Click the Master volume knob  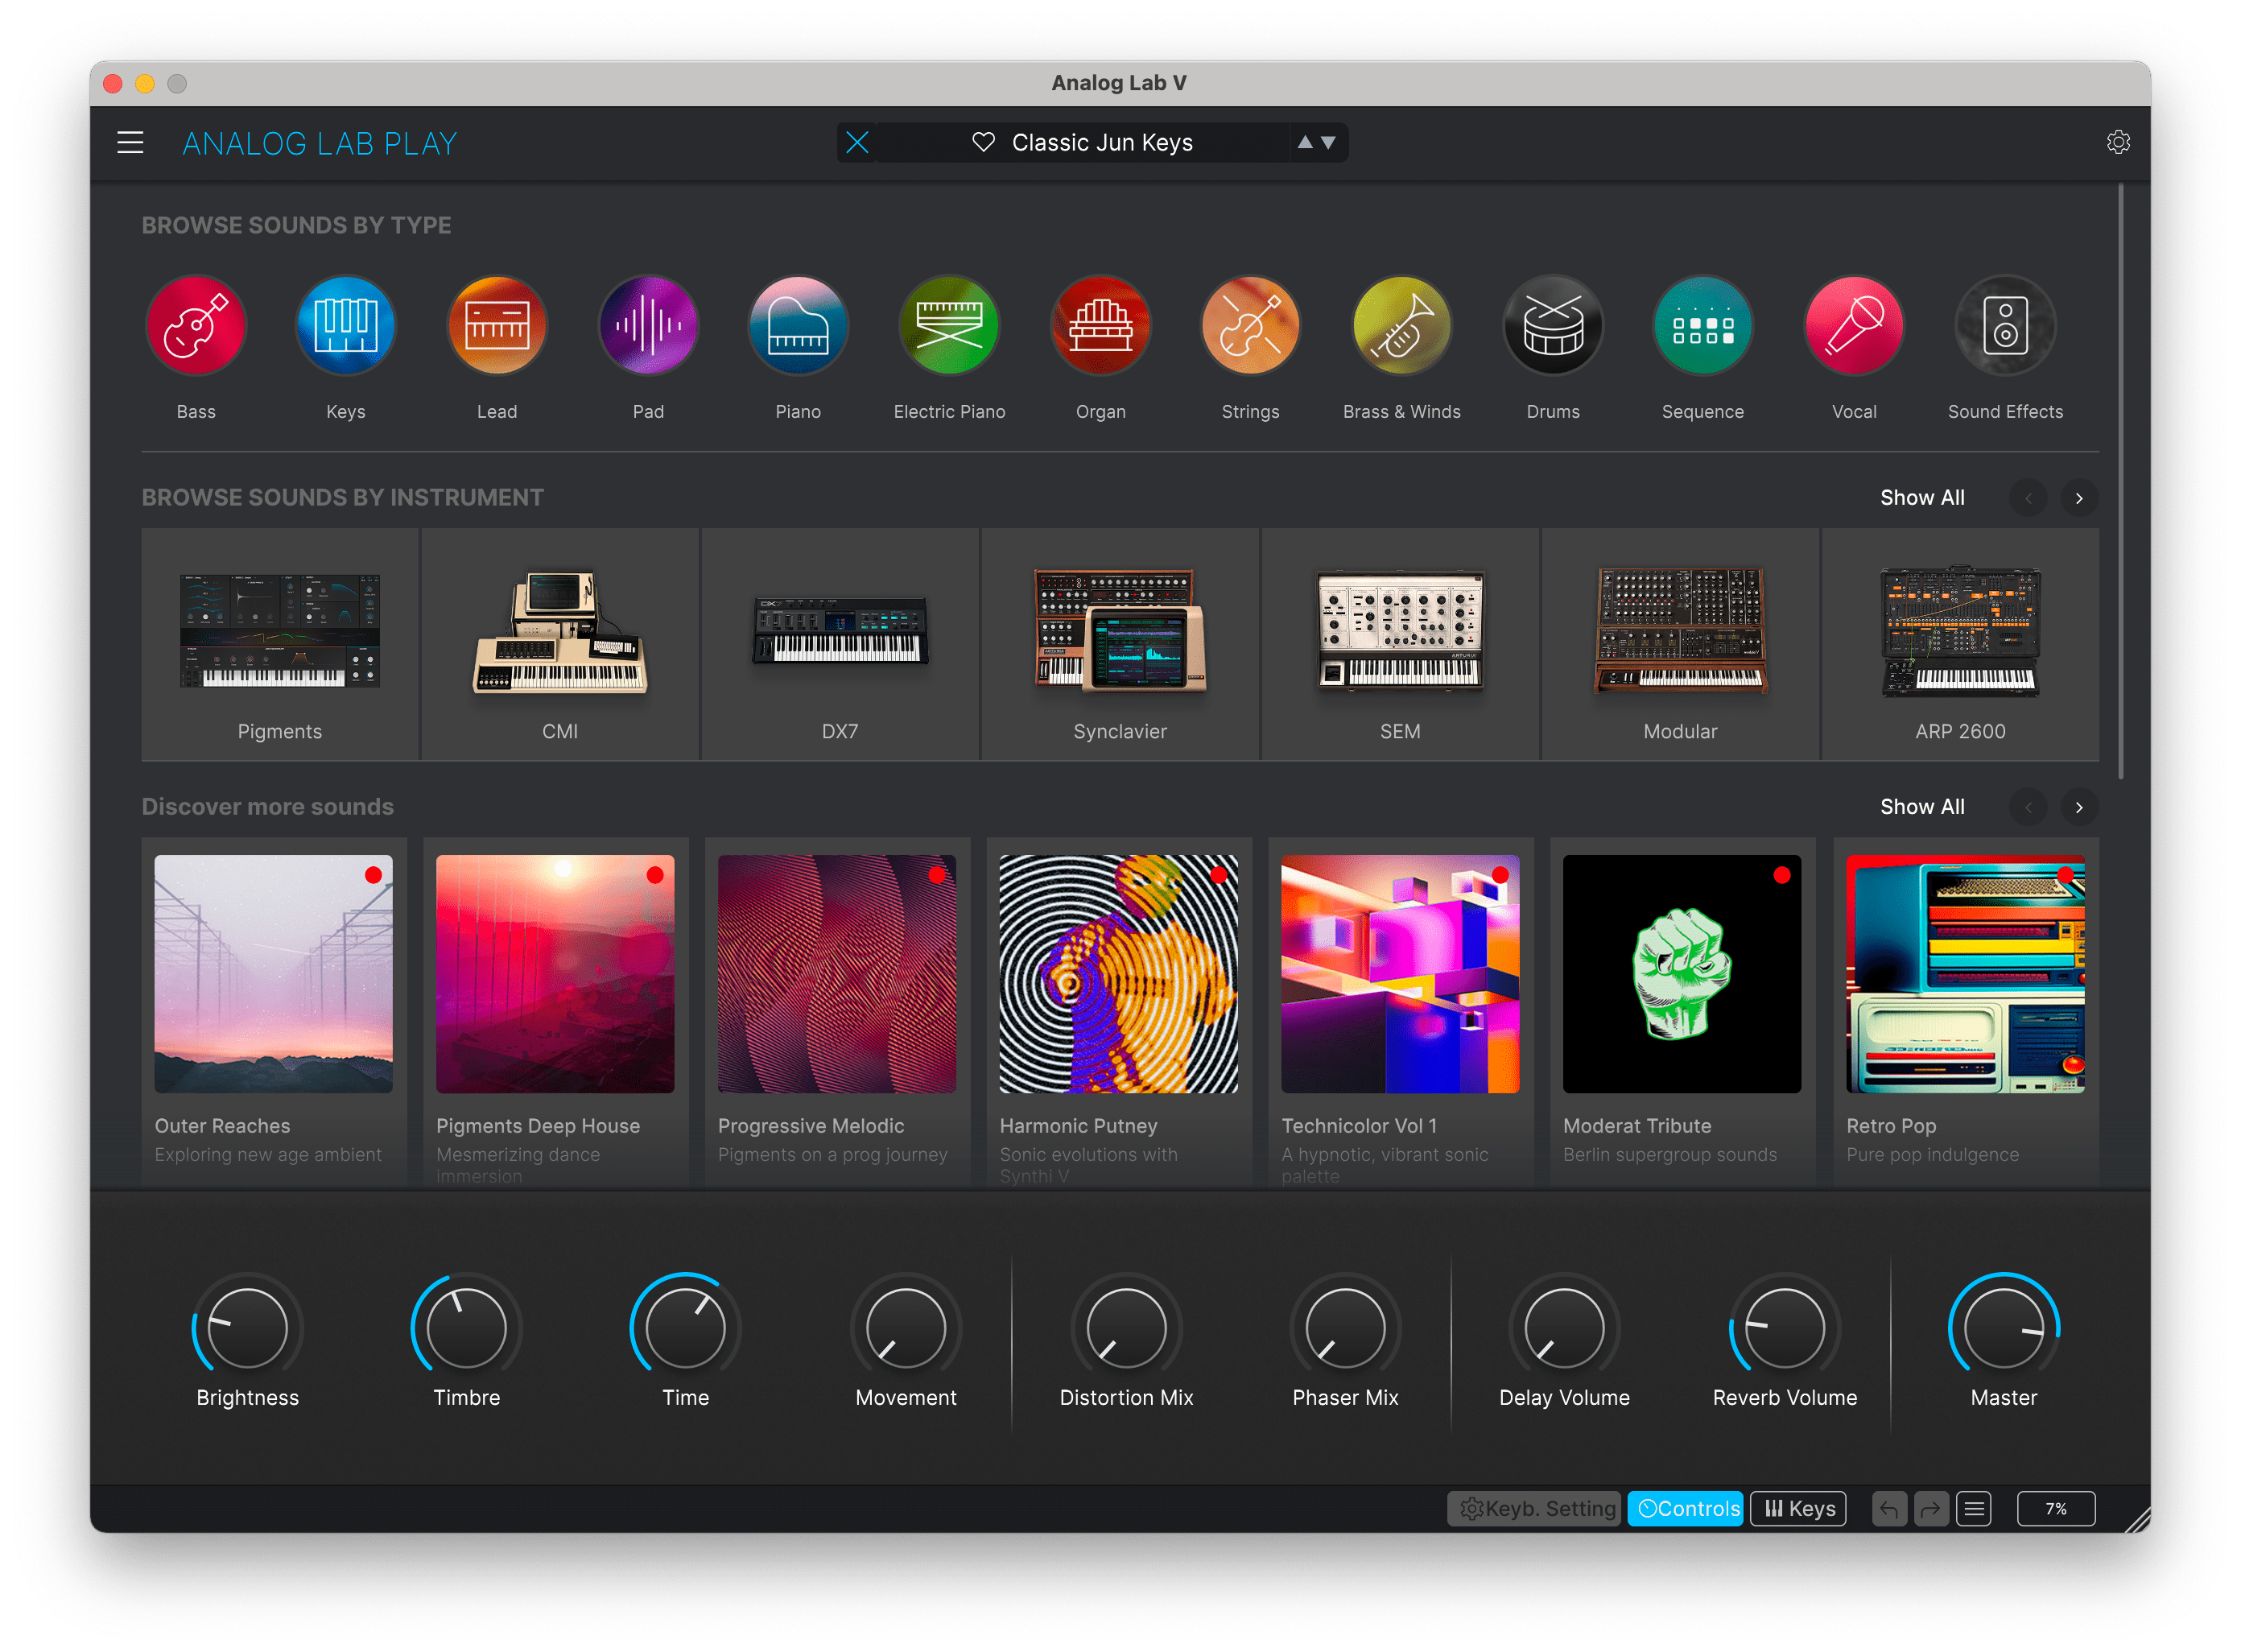coord(2004,1328)
